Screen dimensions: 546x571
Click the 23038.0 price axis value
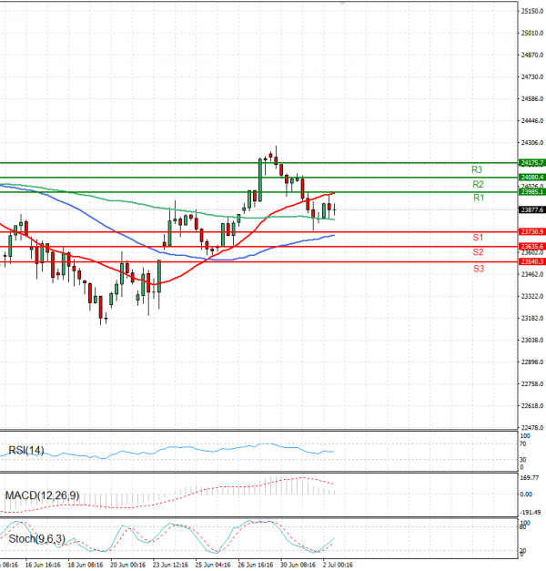(532, 340)
